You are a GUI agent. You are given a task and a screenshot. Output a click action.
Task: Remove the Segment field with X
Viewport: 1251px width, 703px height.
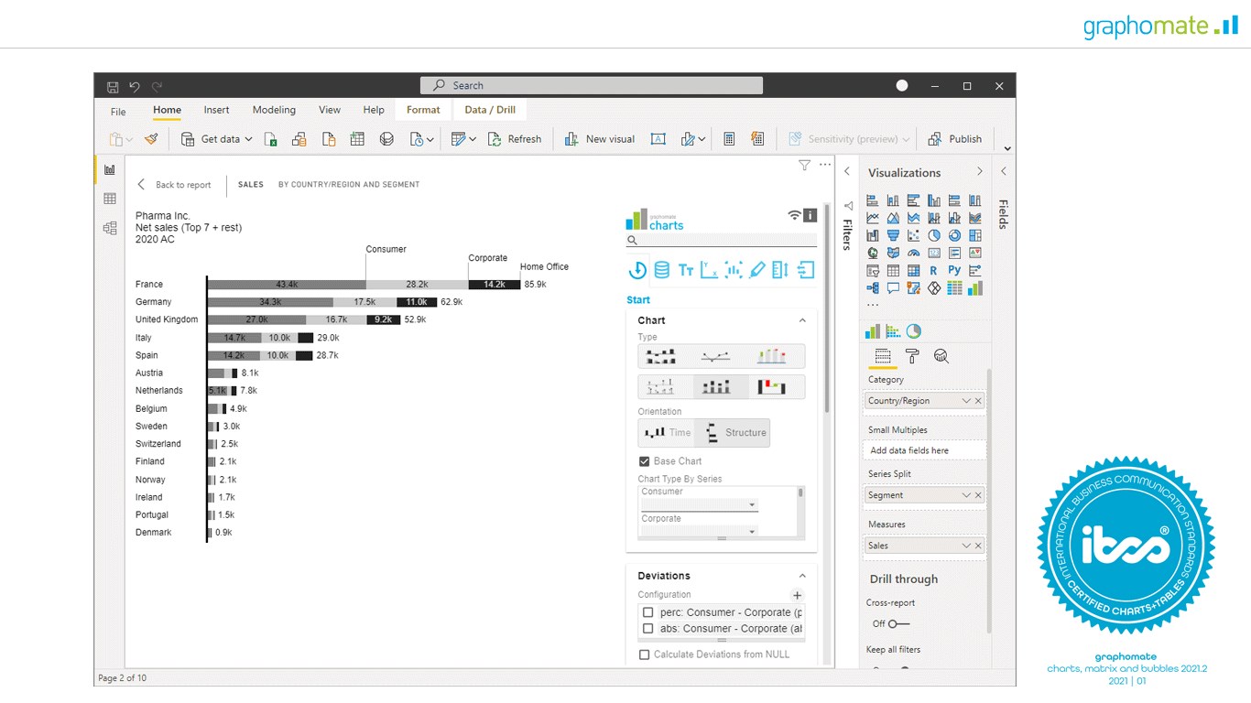pyautogui.click(x=978, y=495)
